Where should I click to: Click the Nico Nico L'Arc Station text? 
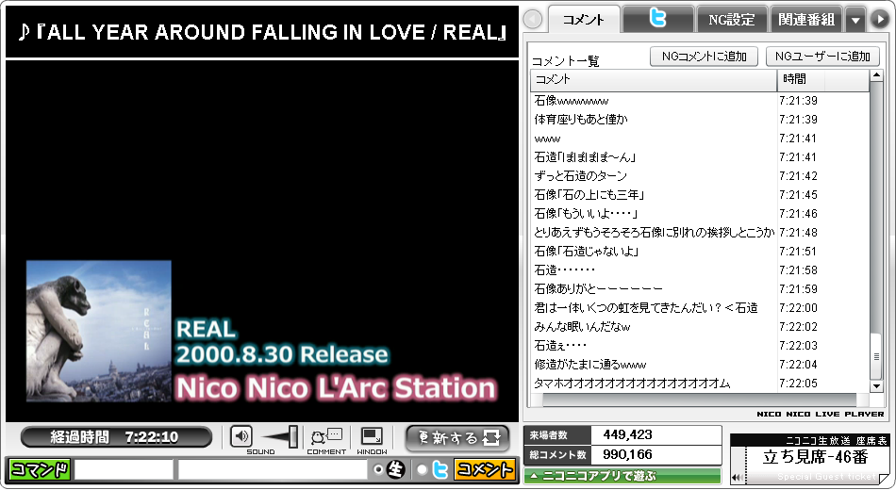[336, 388]
